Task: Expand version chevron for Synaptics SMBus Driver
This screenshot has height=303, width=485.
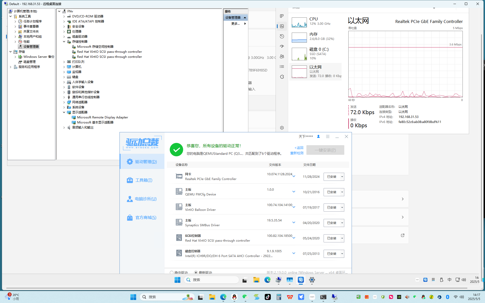Action: point(294,222)
